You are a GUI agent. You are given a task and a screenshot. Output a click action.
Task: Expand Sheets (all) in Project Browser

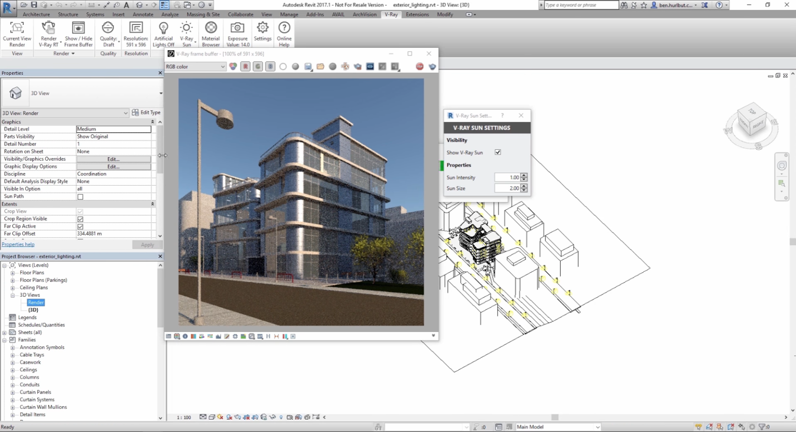click(5, 332)
